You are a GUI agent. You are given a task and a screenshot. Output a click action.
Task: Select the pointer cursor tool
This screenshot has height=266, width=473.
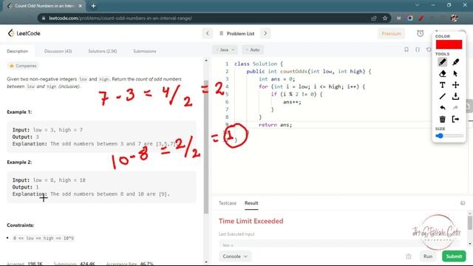pyautogui.click(x=455, y=74)
